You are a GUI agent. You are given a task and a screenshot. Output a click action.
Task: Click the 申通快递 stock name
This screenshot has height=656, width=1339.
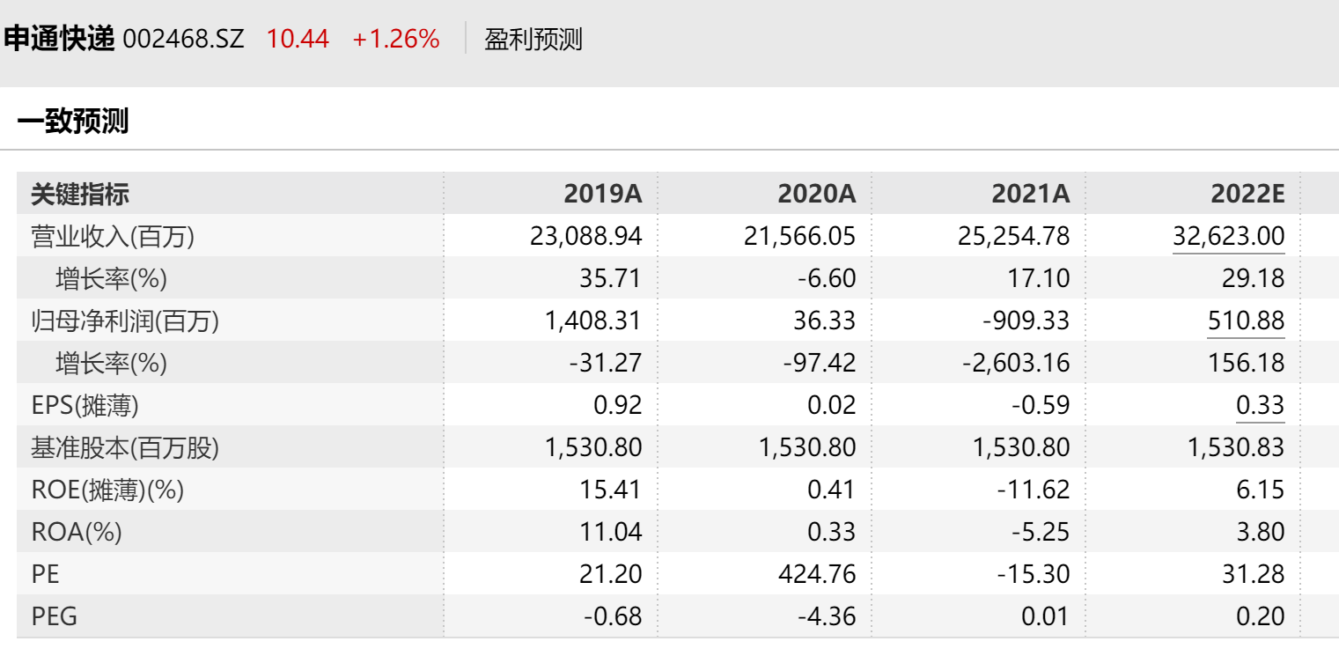pyautogui.click(x=60, y=39)
